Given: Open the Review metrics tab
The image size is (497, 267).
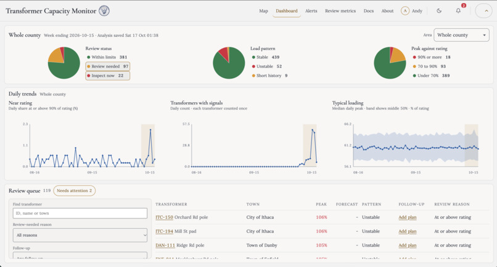Looking at the screenshot, I should [x=340, y=10].
